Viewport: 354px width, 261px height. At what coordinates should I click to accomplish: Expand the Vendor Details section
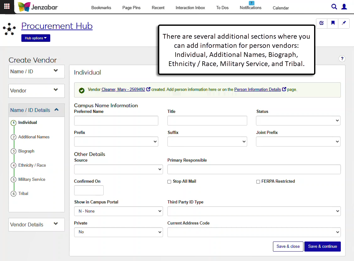click(36, 225)
